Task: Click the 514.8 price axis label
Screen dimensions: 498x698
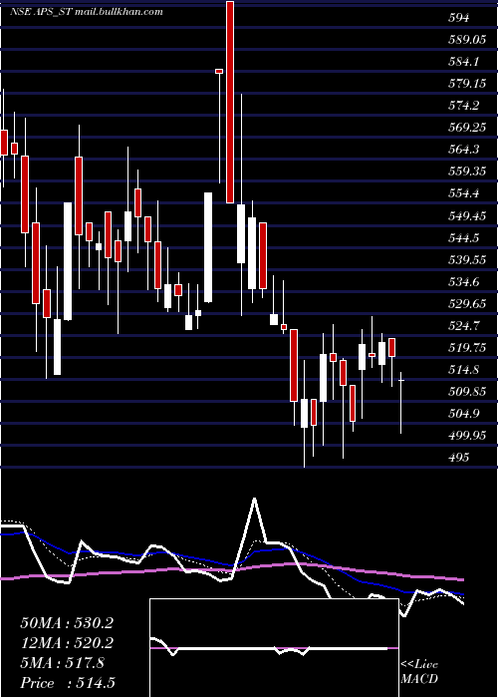Action: 463,369
